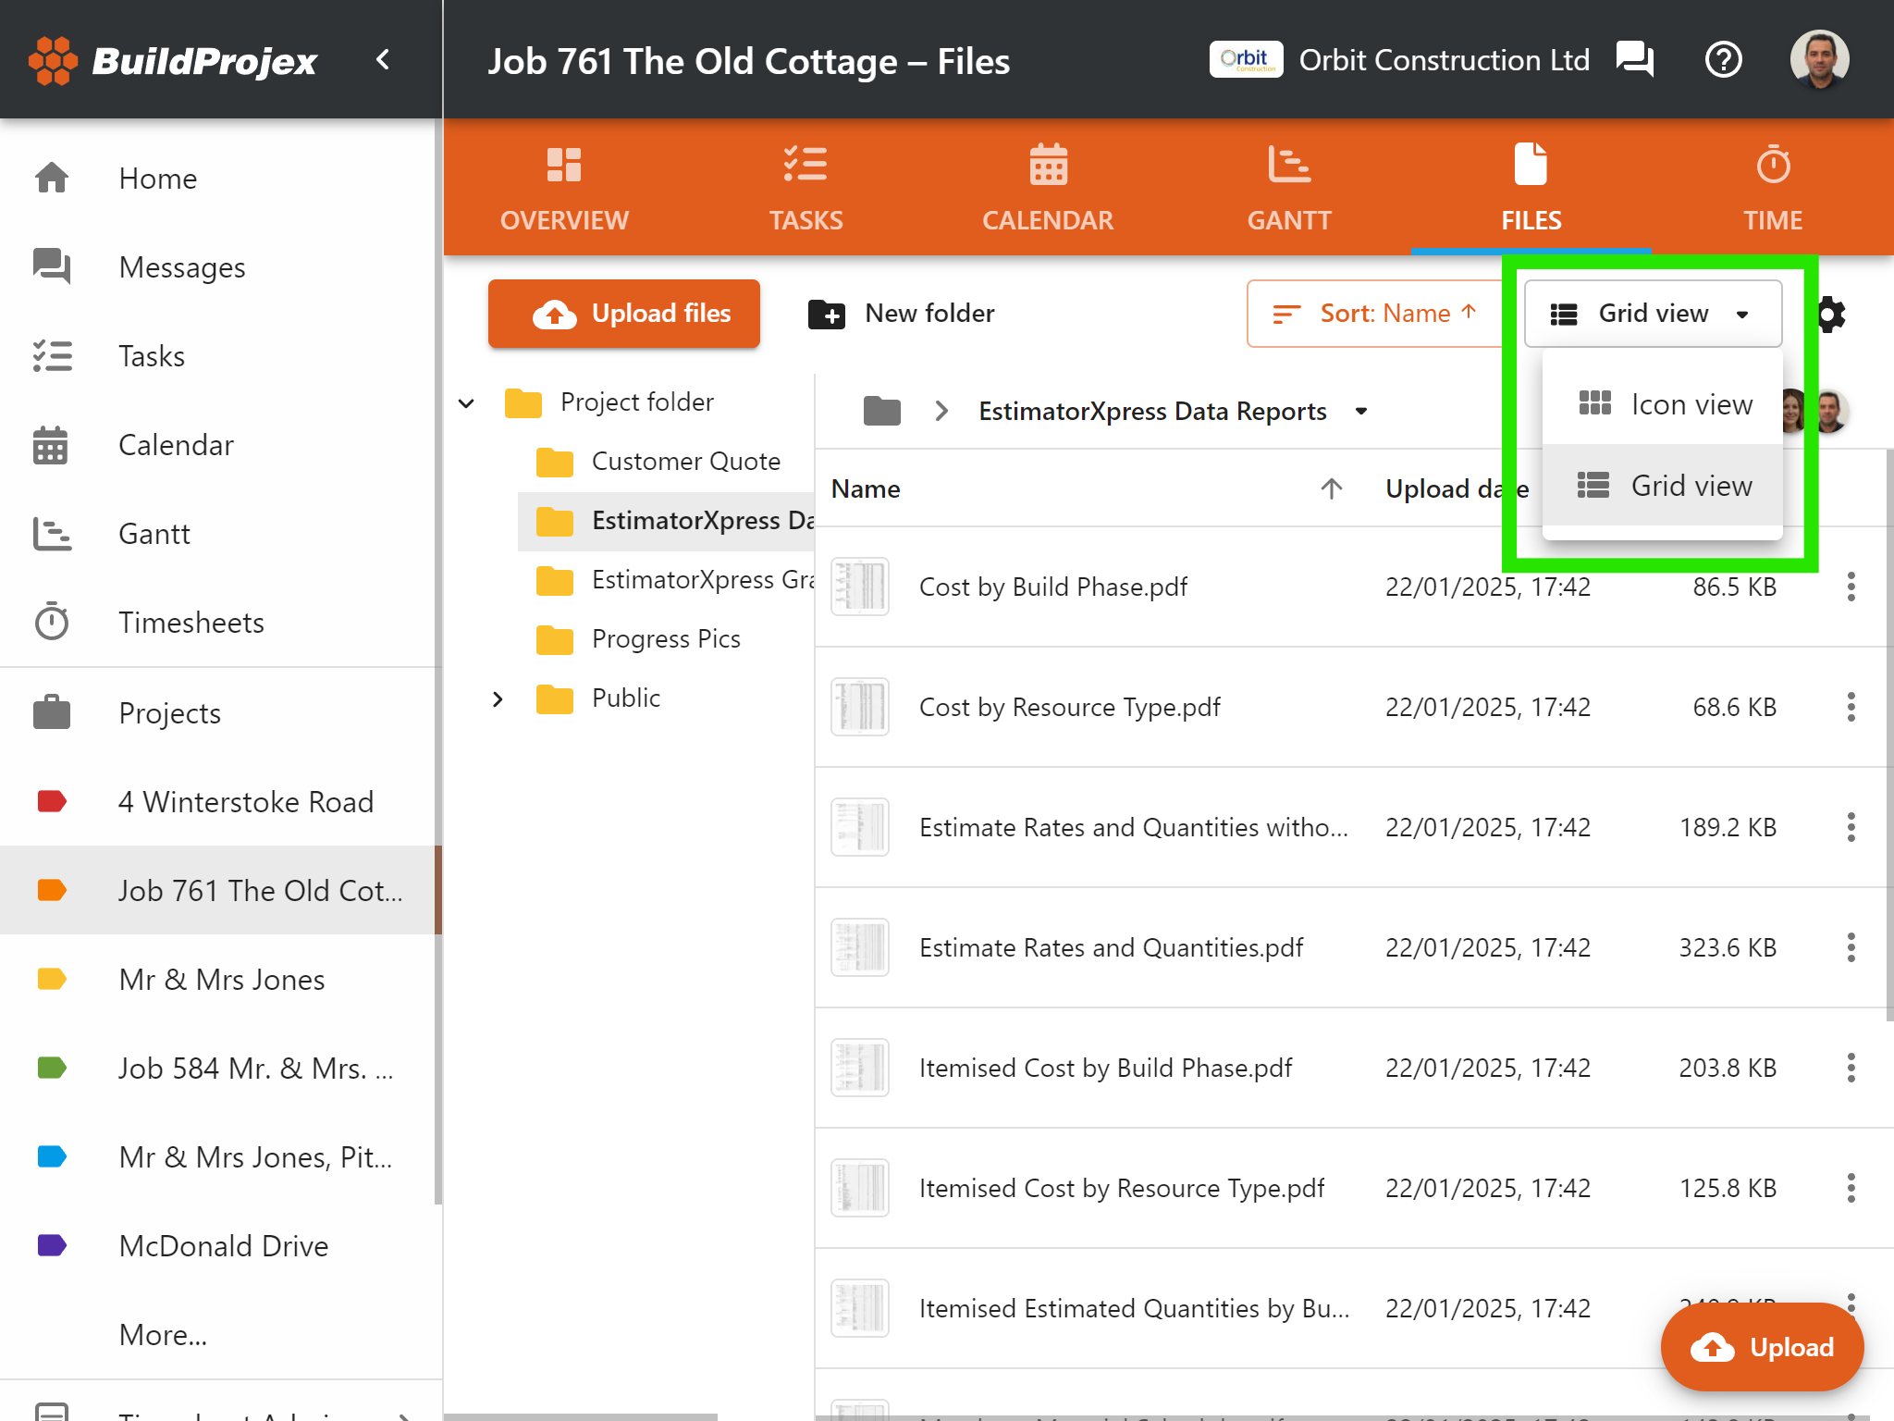
Task: Collapse the sidebar with the left chevron
Action: coord(383,60)
